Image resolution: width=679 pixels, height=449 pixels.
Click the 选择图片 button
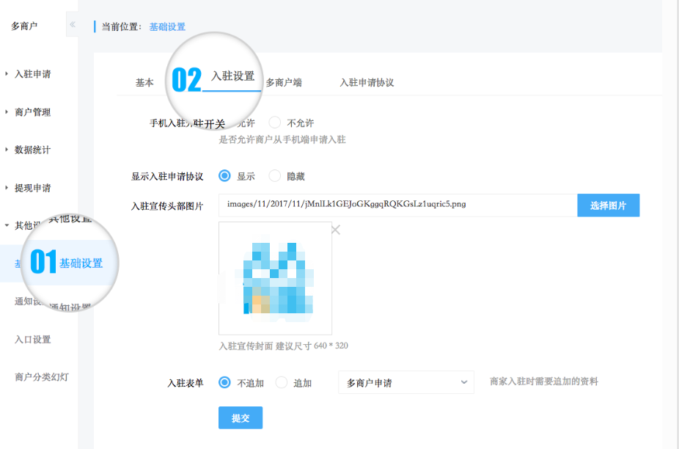point(608,205)
